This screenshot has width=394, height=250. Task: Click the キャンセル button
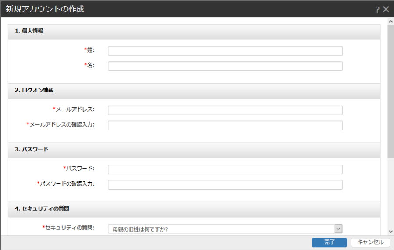pos(370,242)
